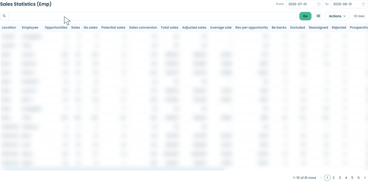
Task: Go to next page arrow
Action: [x=365, y=178]
